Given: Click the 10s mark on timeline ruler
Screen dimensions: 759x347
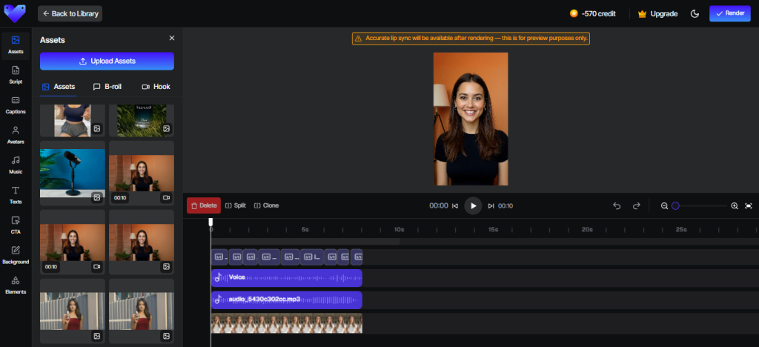Looking at the screenshot, I should pos(399,229).
